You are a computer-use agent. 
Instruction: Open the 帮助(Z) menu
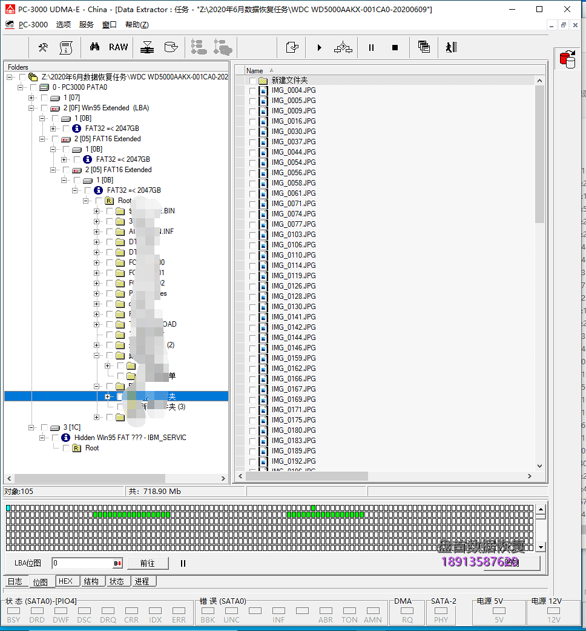[137, 24]
